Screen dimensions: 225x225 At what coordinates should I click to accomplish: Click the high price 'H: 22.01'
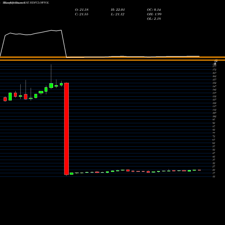(x=118, y=9)
